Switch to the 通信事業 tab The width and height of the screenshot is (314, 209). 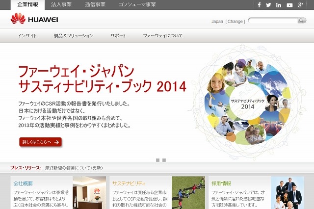pos(95,4)
